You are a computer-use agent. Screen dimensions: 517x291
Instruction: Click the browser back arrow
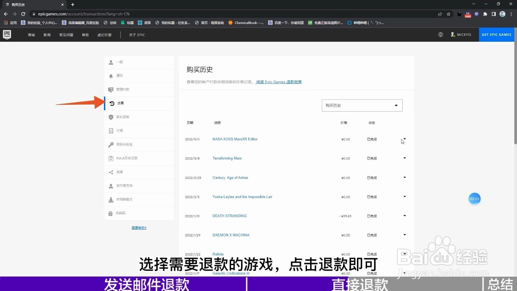(6, 14)
